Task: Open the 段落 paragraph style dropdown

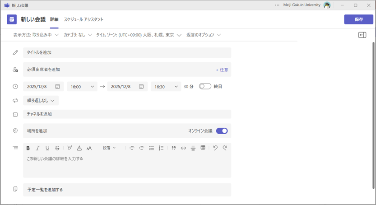Action: [x=109, y=148]
